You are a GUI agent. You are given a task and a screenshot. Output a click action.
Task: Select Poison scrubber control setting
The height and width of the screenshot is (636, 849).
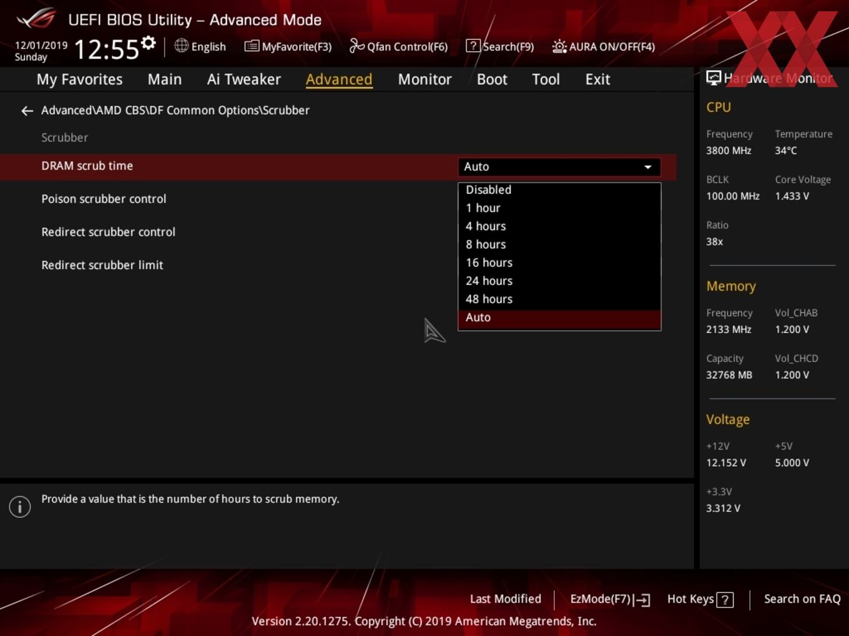coord(104,199)
